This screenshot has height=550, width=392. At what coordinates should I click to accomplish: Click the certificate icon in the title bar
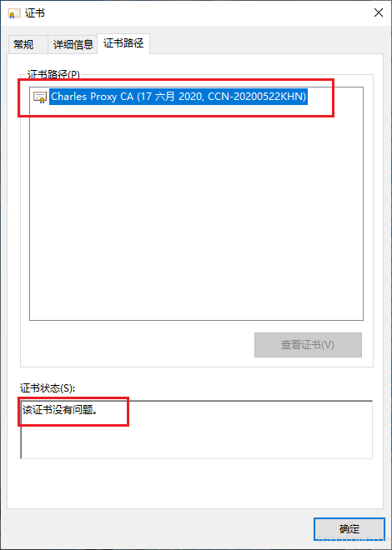point(14,13)
